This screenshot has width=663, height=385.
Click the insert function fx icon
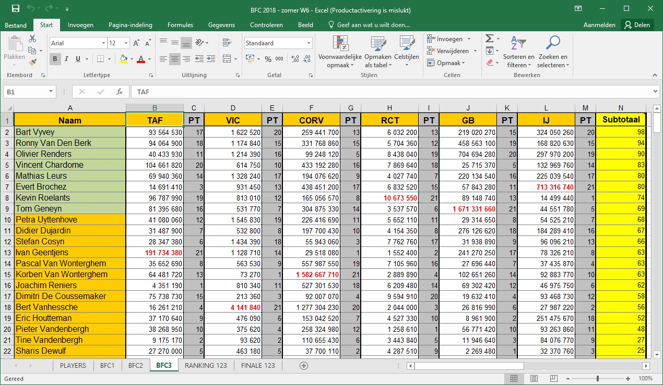point(120,92)
